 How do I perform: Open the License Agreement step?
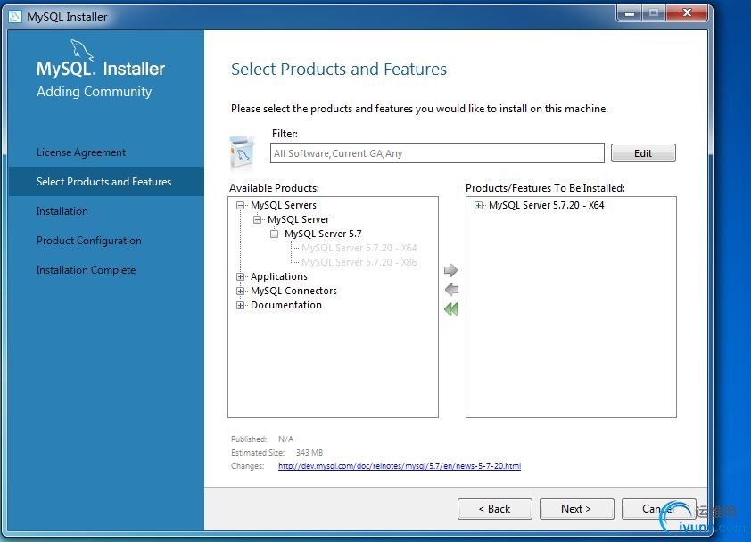click(81, 152)
